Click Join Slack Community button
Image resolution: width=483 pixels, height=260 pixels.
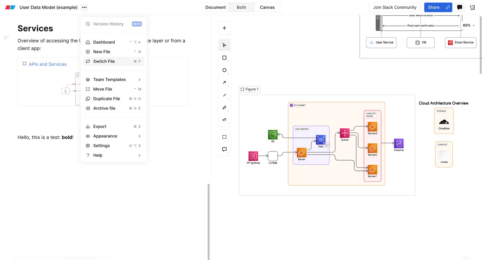pyautogui.click(x=395, y=7)
